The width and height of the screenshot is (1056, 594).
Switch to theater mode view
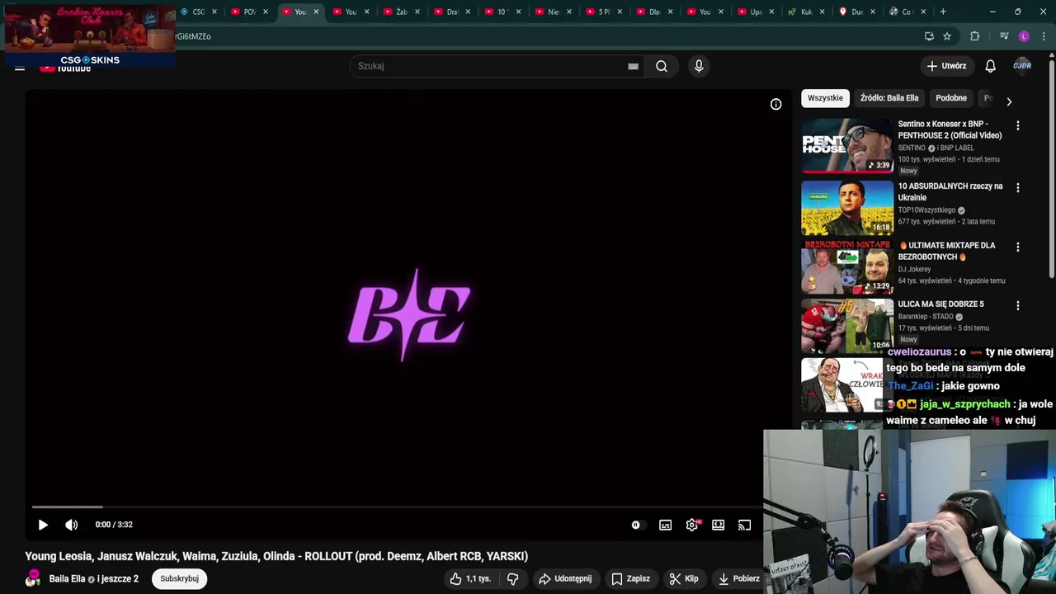719,525
